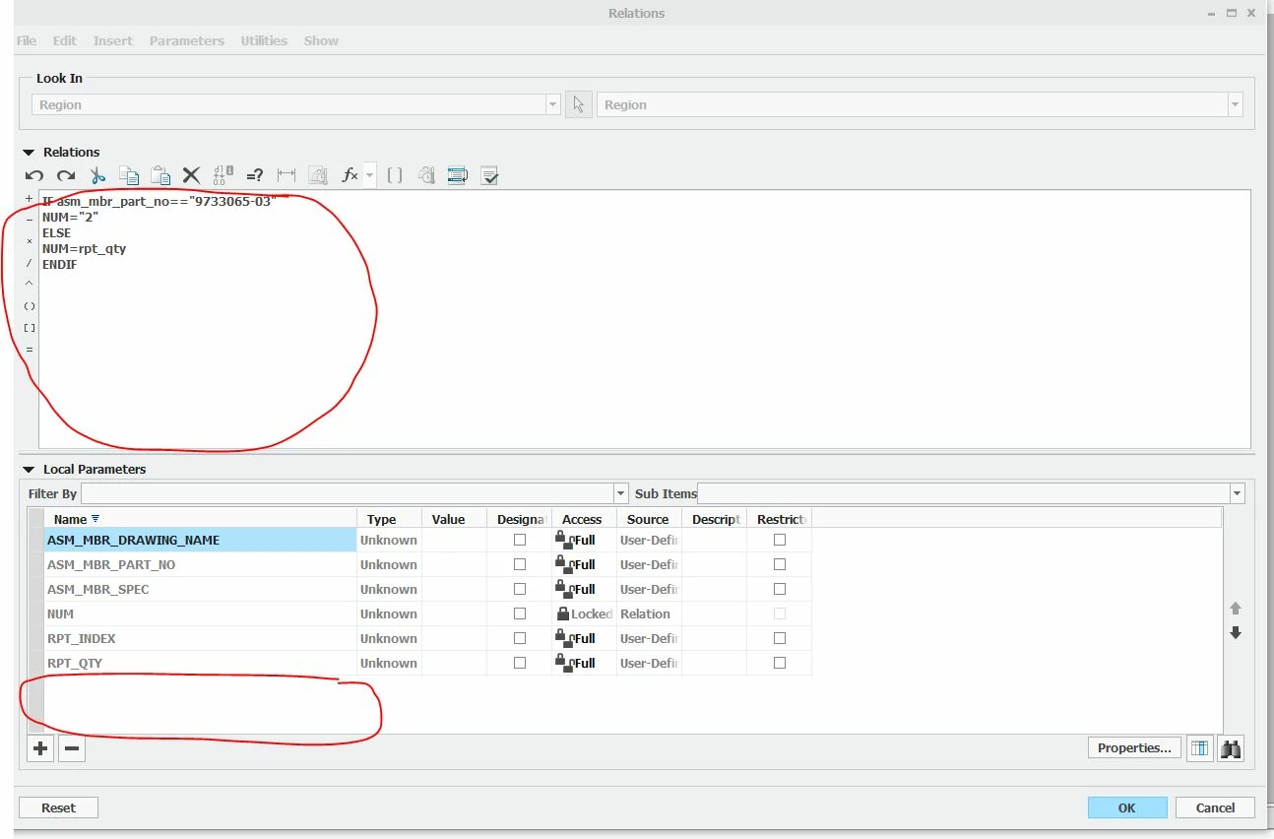Check Designate for RPT_INDEX
Image resolution: width=1274 pixels, height=839 pixels.
point(520,638)
